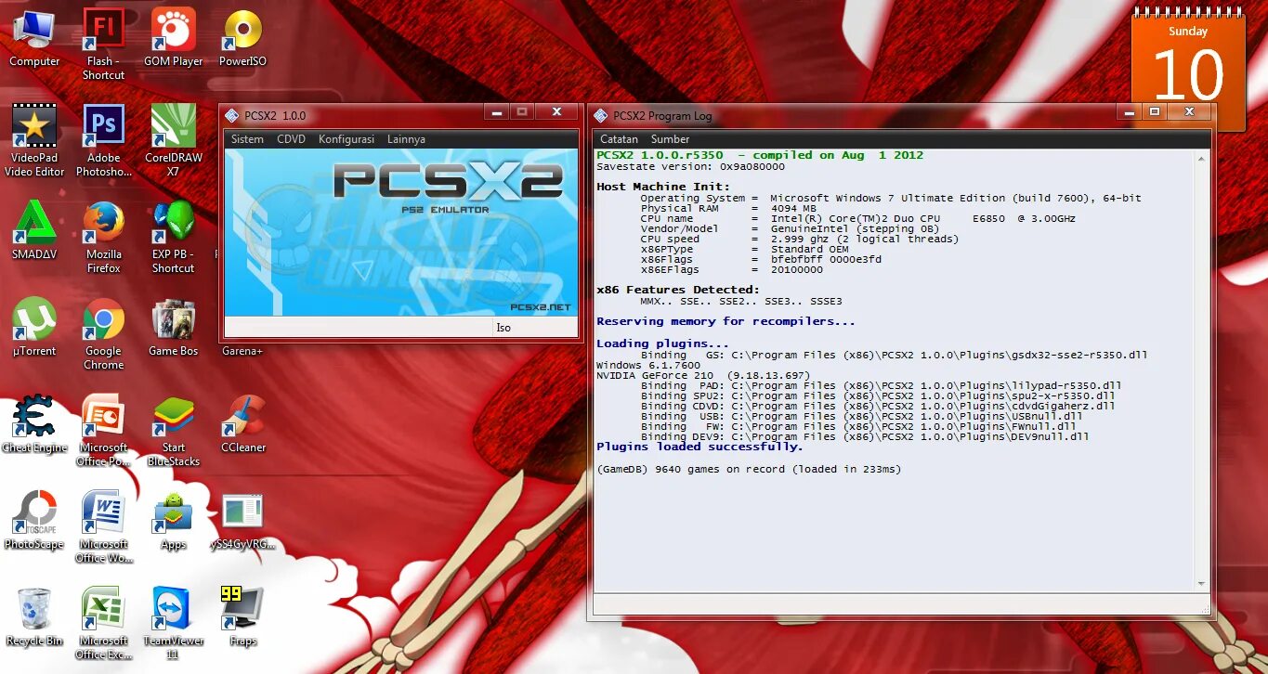Screen dimensions: 1268x674
Task: Click the log scrollbar down arrow
Action: pyautogui.click(x=1203, y=584)
